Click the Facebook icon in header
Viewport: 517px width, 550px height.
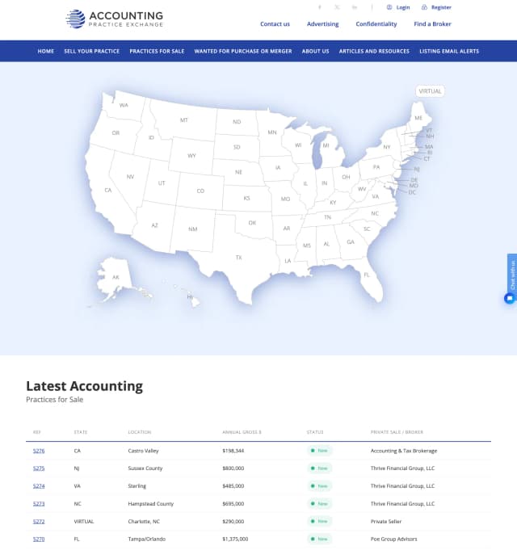[320, 7]
